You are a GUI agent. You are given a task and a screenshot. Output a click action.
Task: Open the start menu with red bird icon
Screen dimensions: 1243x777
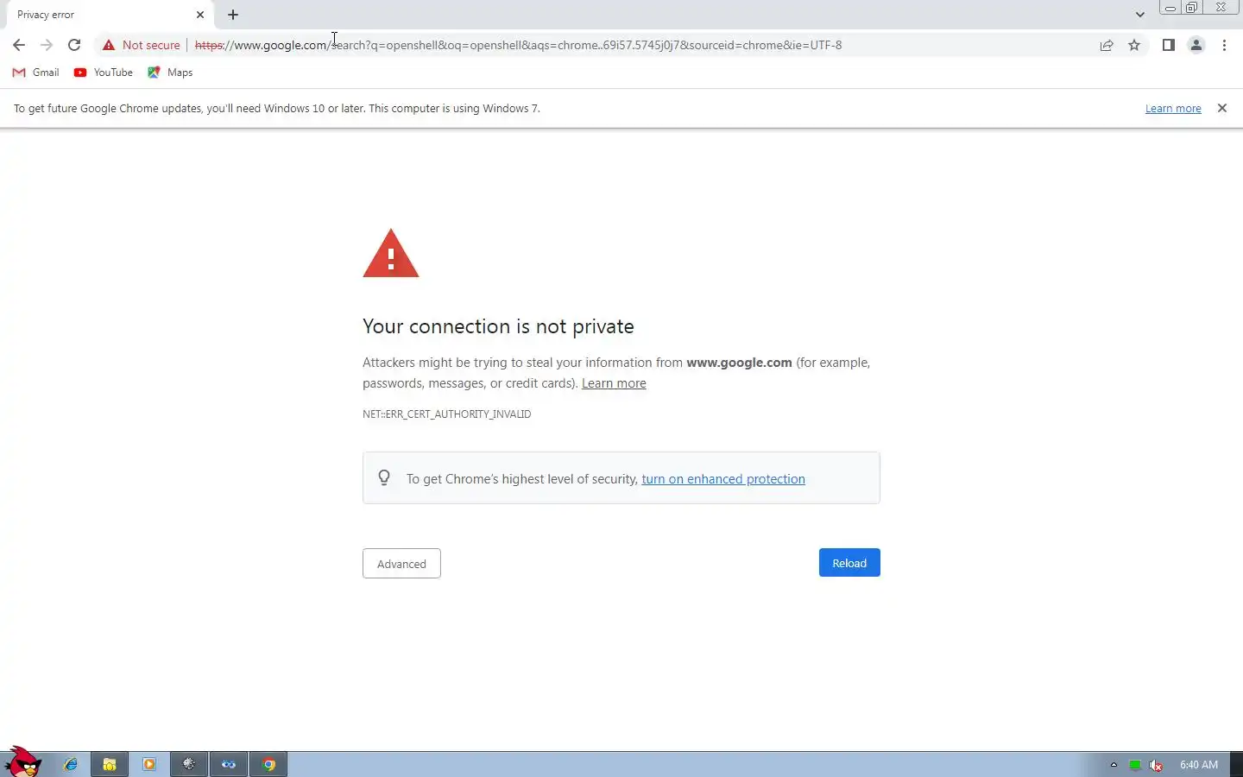[x=23, y=763]
